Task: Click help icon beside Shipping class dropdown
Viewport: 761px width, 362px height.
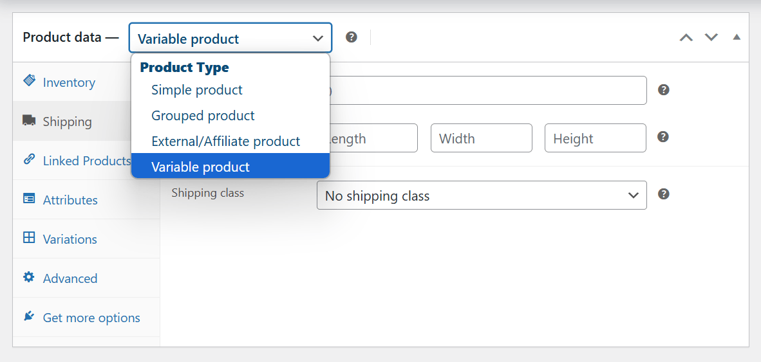Action: pyautogui.click(x=663, y=194)
